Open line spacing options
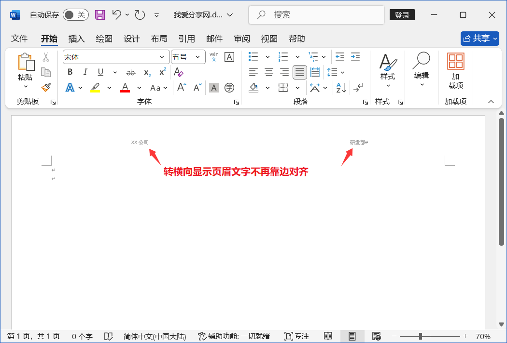The width and height of the screenshot is (507, 343). 336,72
